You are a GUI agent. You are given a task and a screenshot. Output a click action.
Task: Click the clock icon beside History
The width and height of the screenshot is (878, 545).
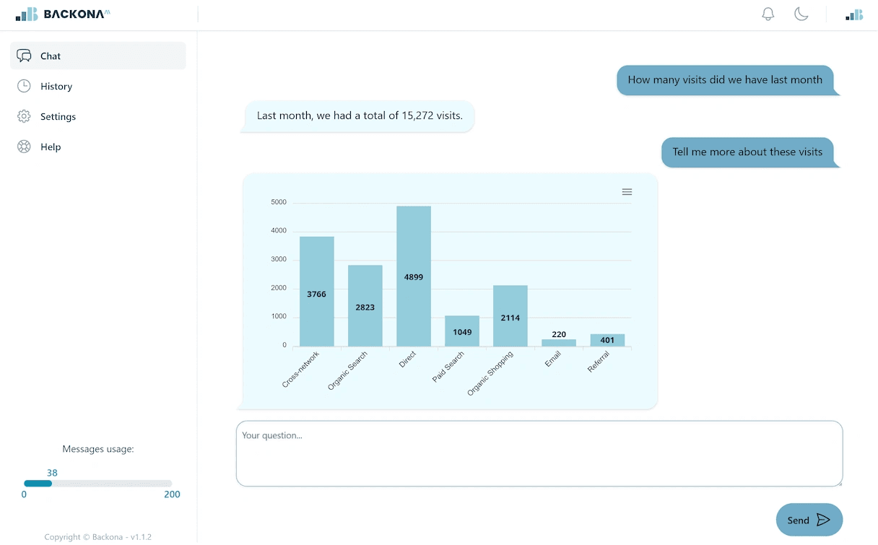[x=24, y=86]
